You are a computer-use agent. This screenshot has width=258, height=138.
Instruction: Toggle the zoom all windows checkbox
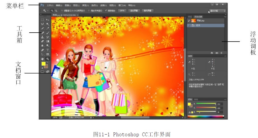click(89, 10)
